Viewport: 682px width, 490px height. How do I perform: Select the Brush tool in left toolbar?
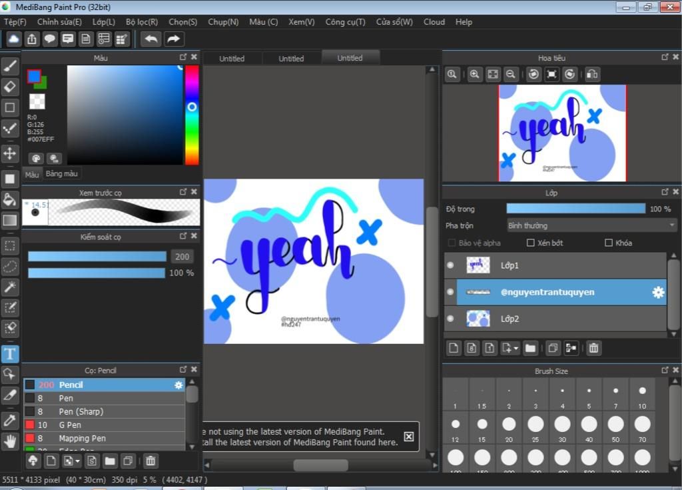(10, 66)
